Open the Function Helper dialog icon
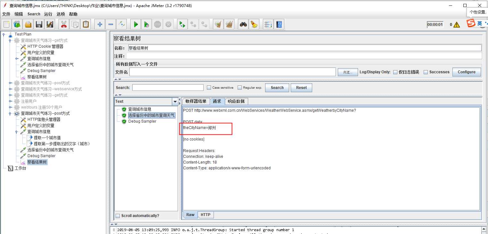This screenshot has width=488, height=234. tap(268, 24)
